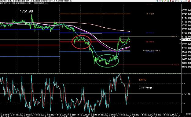Click the 1720.00 price axis label
The height and width of the screenshot is (117, 191).
click(x=186, y=33)
